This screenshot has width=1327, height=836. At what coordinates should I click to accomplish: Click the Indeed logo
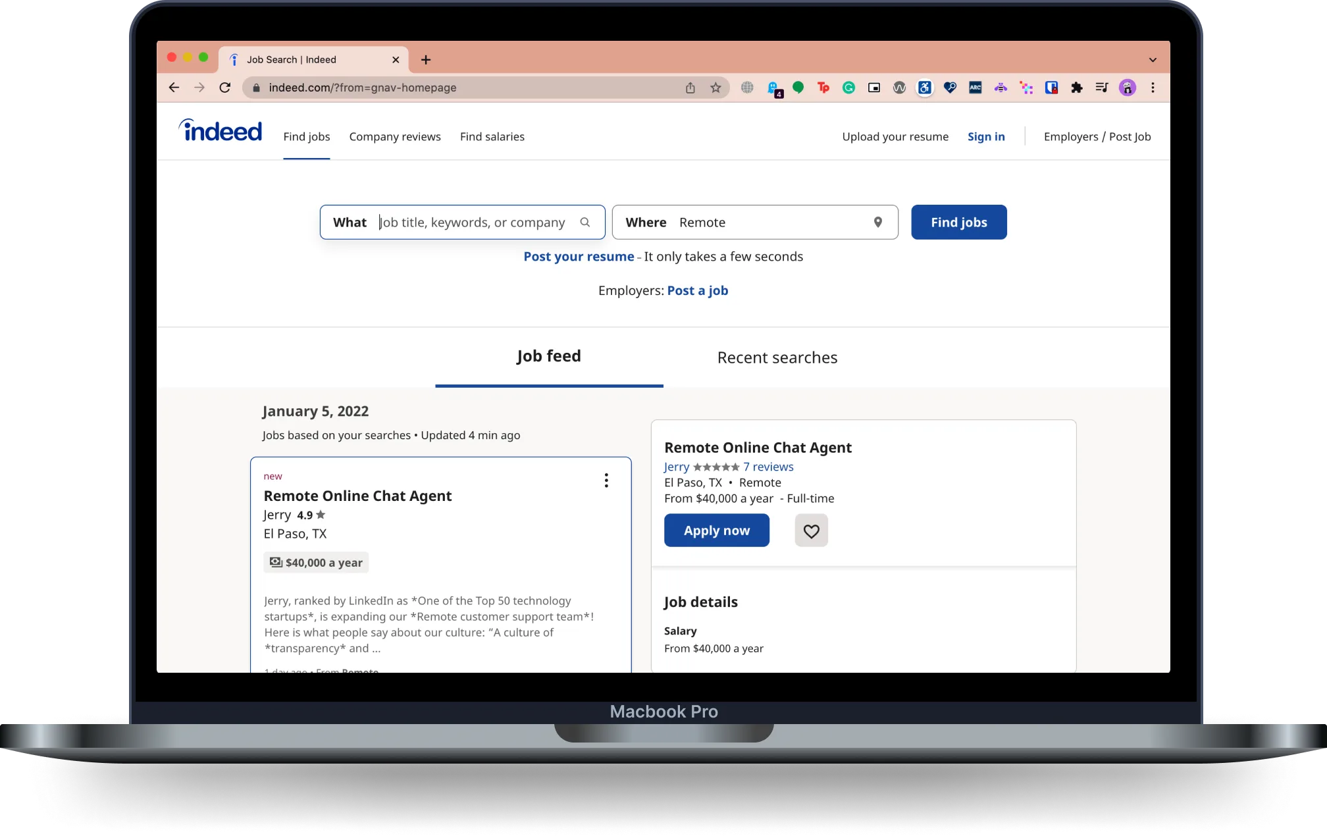click(x=221, y=130)
